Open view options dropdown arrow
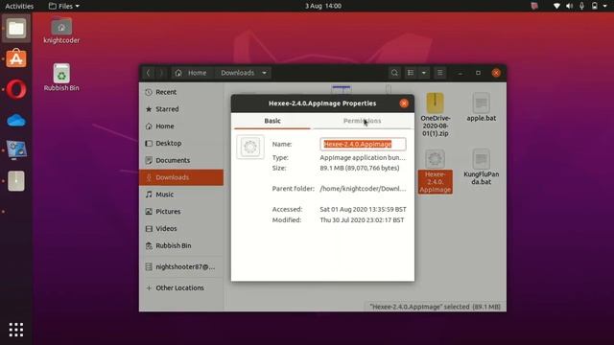Viewport: 614px width, 345px height. click(x=424, y=73)
